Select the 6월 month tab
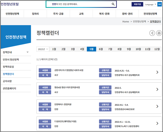Image resolution: width=163 pixels, height=132 pixels. tap(101, 49)
